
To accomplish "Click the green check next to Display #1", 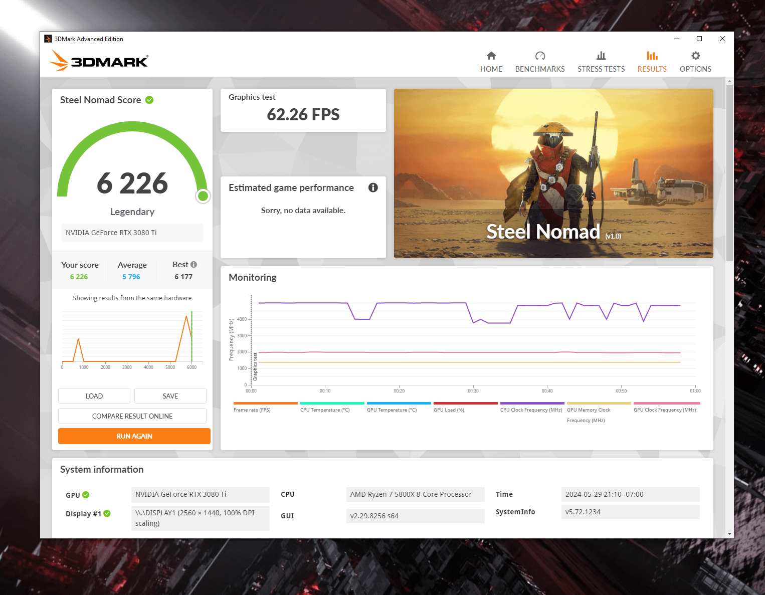I will pyautogui.click(x=107, y=513).
